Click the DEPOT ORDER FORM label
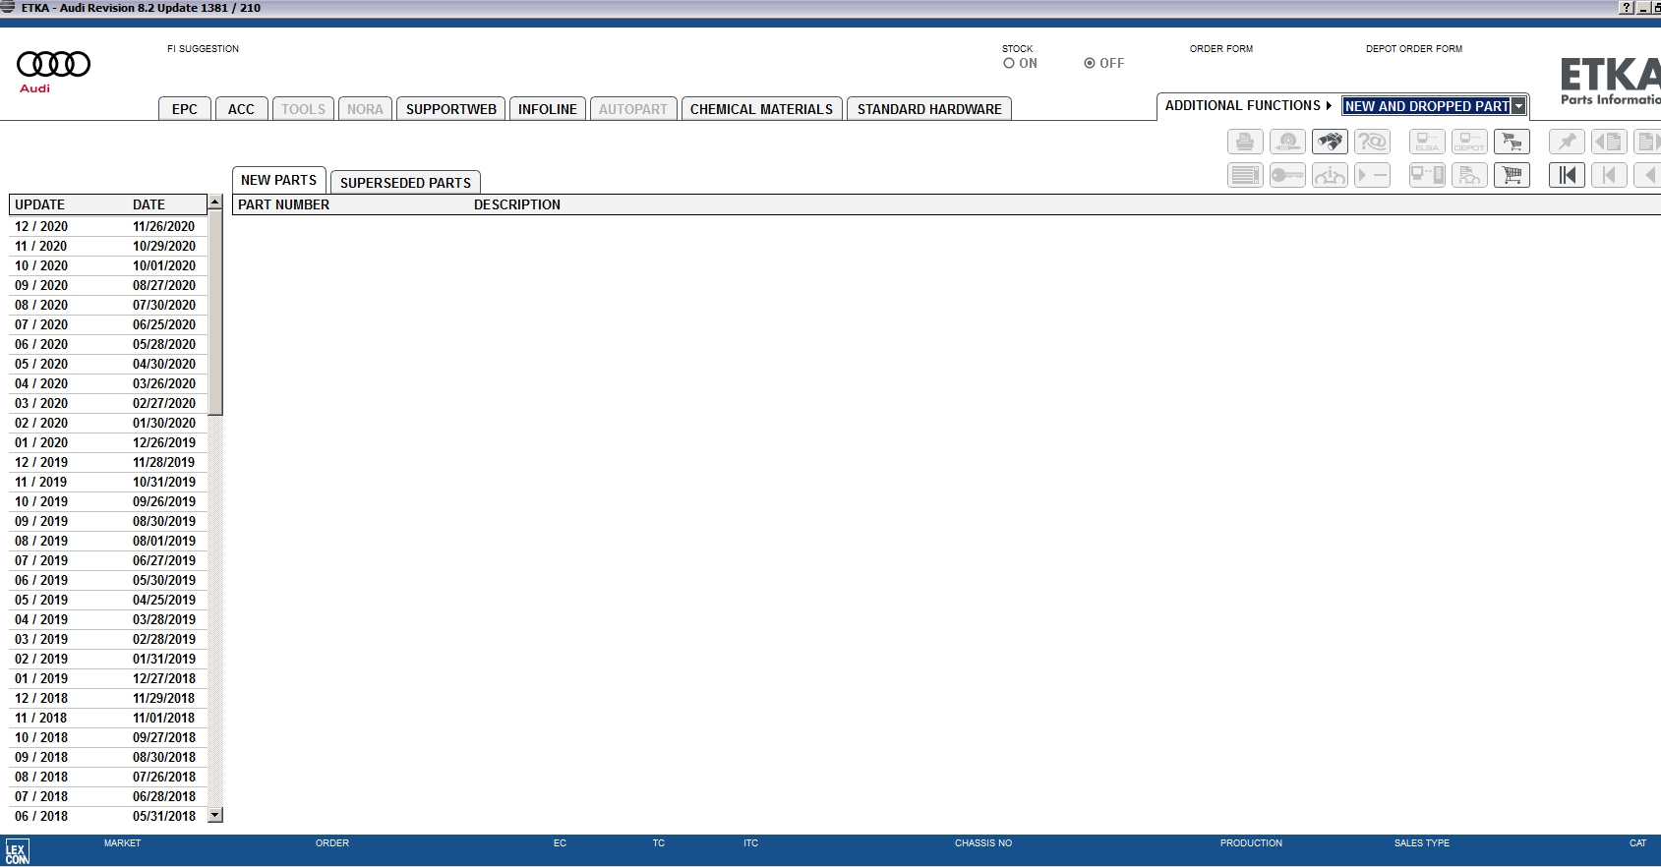The height and width of the screenshot is (867, 1661). tap(1414, 48)
